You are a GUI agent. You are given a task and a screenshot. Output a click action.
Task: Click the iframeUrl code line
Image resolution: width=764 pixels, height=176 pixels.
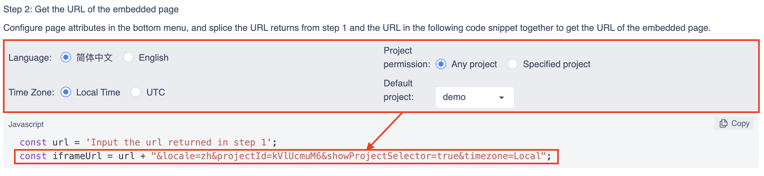click(x=286, y=156)
